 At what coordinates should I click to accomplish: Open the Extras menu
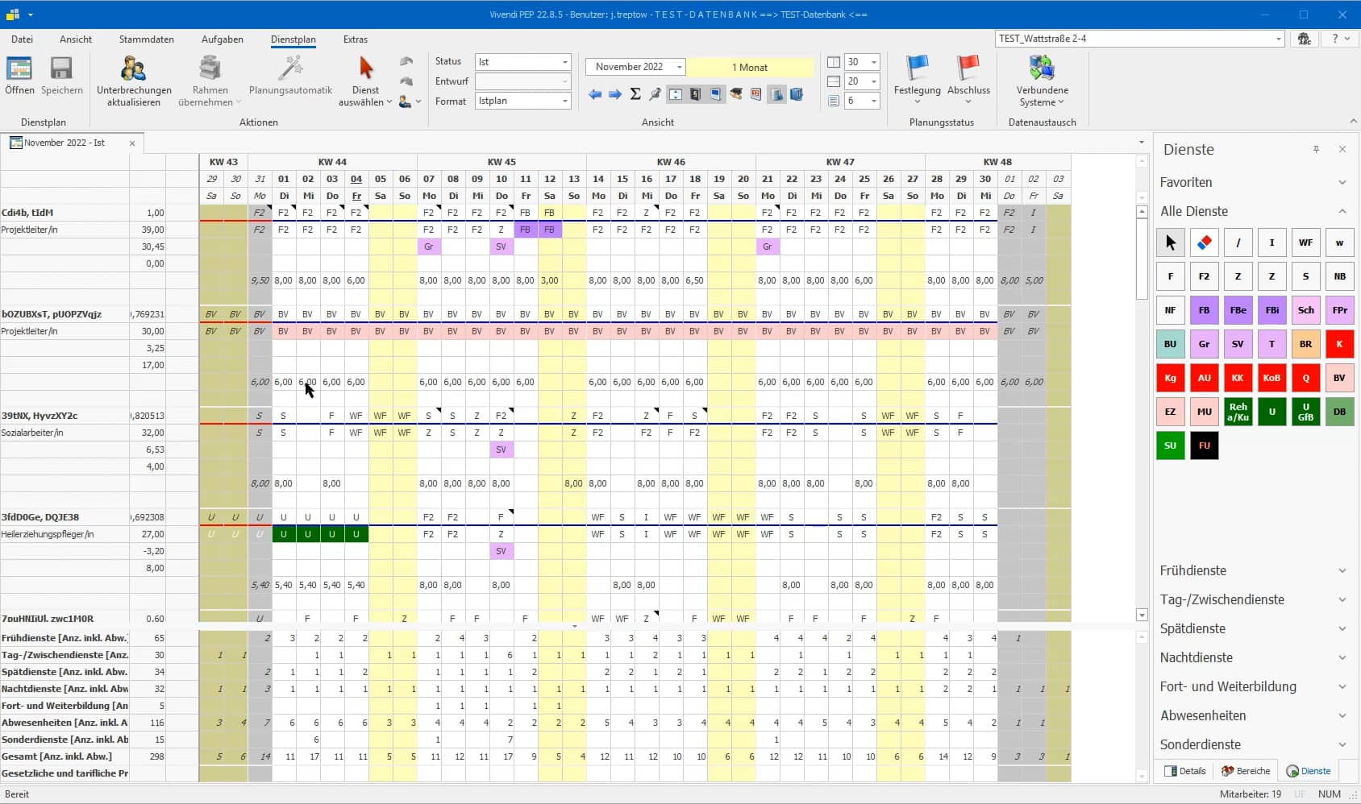coord(355,39)
